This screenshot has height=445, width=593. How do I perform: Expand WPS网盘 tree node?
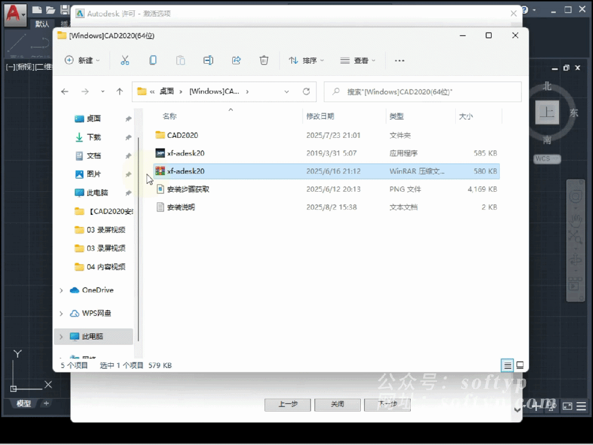(61, 314)
